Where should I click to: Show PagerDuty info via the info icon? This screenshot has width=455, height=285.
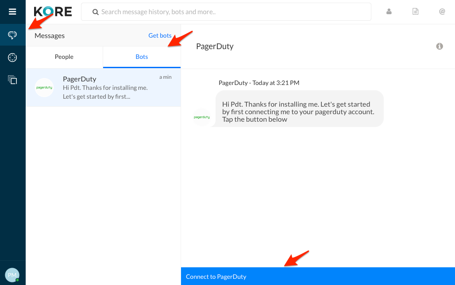(440, 46)
